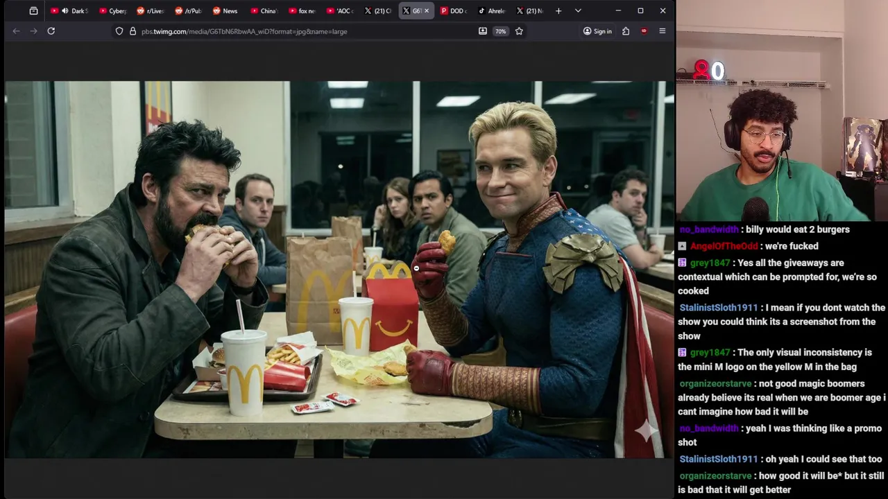Close the active G6T image tab
The image size is (888, 499).
tap(426, 10)
